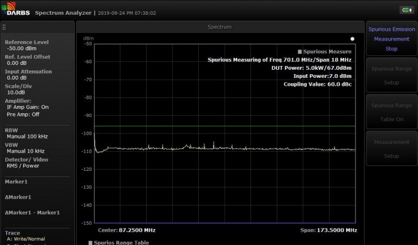Click the date-time 2019-09-24 PM 07:38:02

point(127,13)
